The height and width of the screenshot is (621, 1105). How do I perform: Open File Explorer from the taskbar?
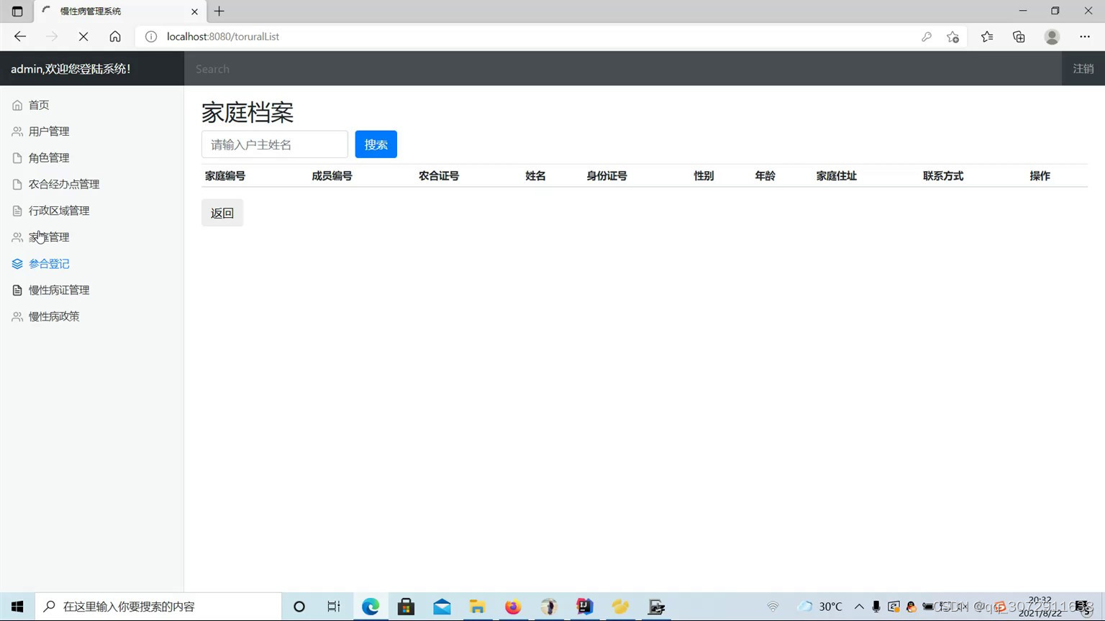(477, 607)
